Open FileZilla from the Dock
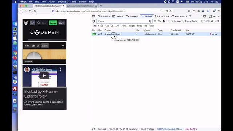This screenshot has height=131, width=233. click(x=15, y=89)
